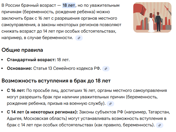Click the bold 'Стандартный возраст:' label
The width and height of the screenshot is (176, 132).
(x=31, y=60)
